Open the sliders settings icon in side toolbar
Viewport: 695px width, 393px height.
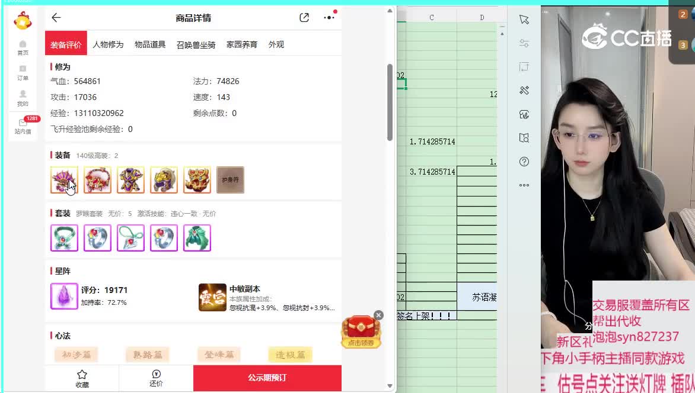(524, 43)
